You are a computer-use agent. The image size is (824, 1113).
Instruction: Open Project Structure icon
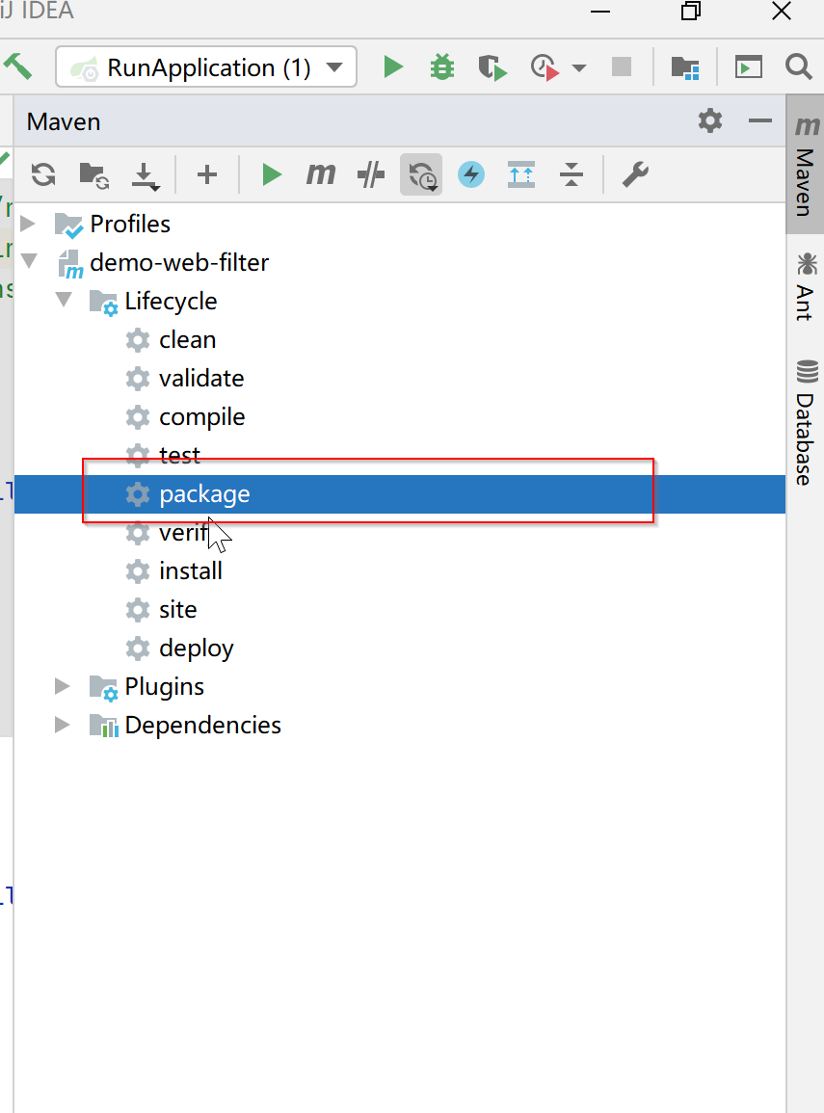685,67
